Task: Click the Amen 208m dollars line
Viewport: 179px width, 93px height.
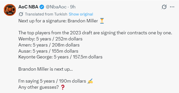Action: [49, 45]
